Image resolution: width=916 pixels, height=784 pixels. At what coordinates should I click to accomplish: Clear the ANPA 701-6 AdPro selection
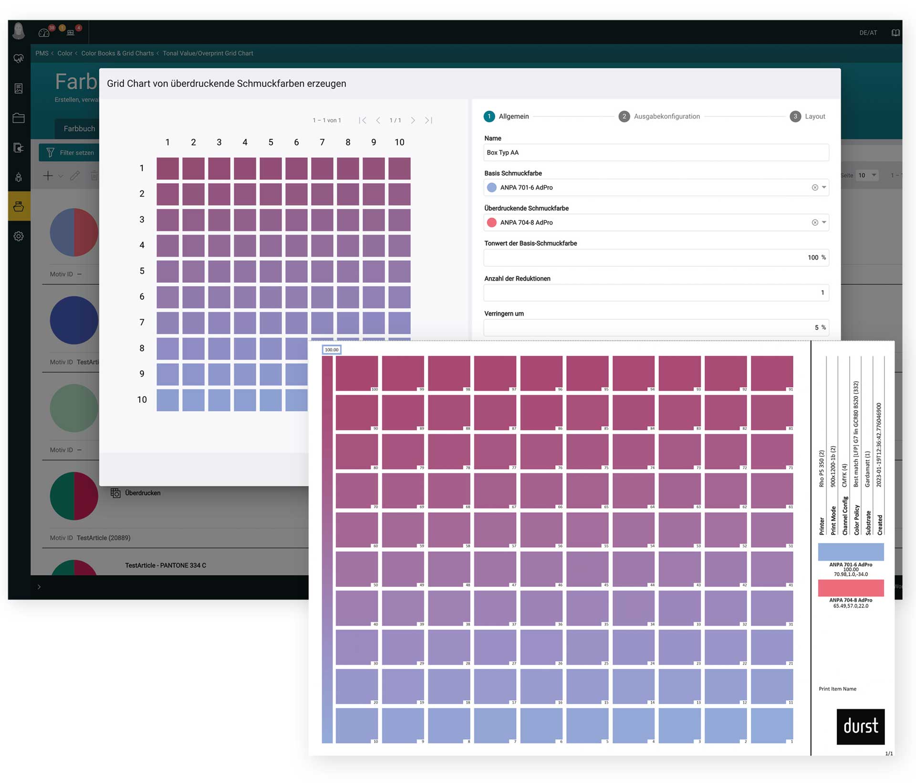(x=815, y=188)
